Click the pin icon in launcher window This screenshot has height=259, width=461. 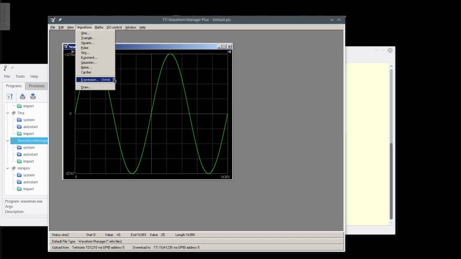[12, 68]
